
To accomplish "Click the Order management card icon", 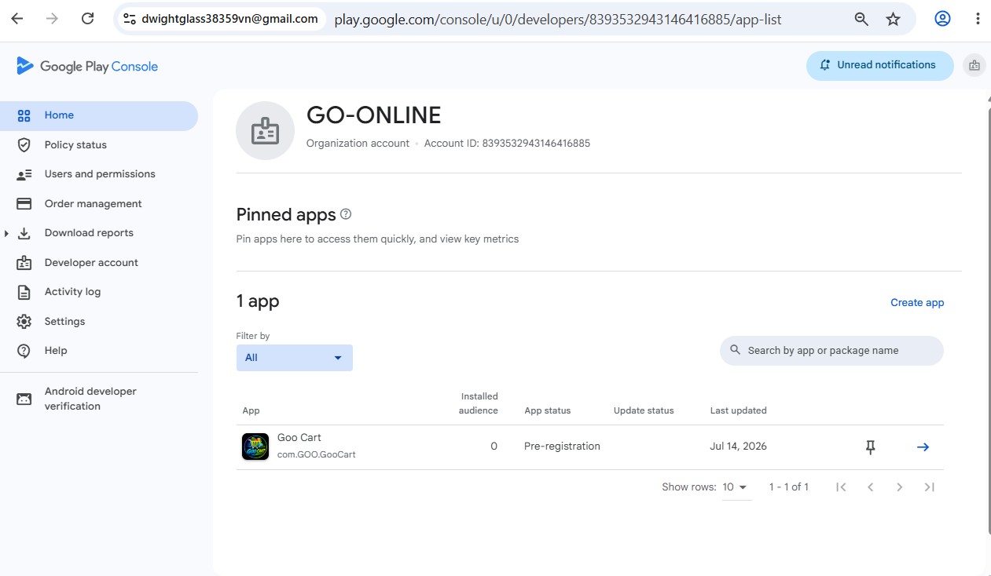I will click(24, 204).
